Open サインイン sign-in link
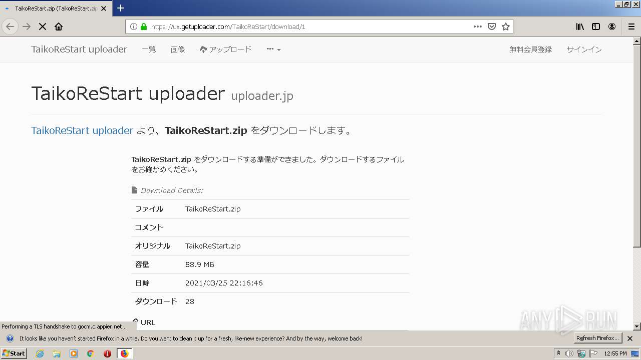This screenshot has height=360, width=641. 584,49
